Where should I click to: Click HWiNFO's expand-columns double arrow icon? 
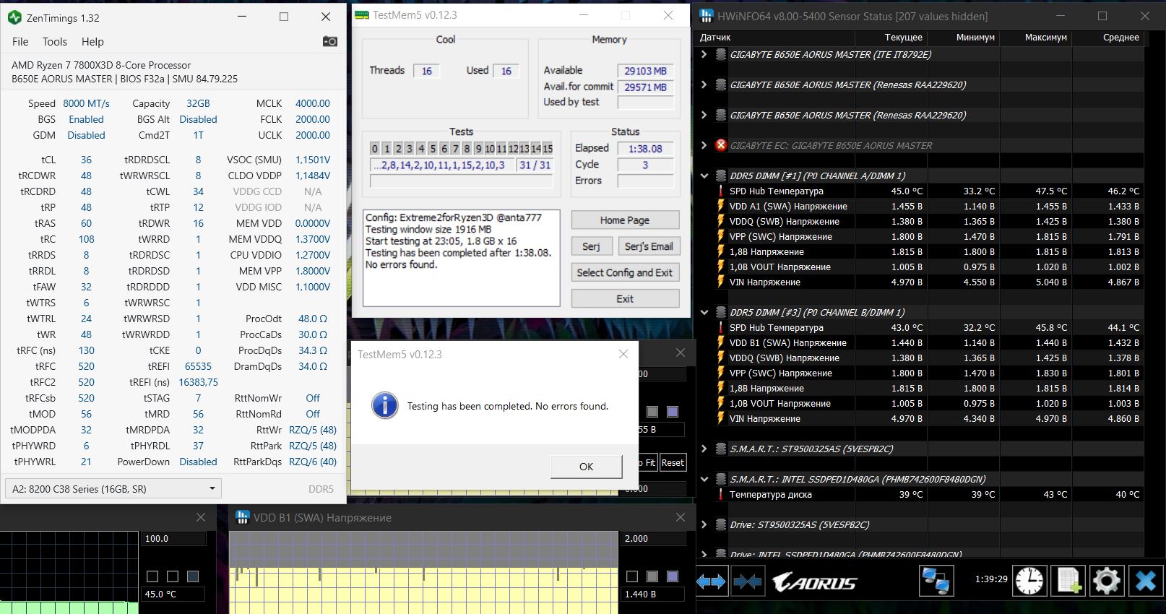[x=711, y=581]
